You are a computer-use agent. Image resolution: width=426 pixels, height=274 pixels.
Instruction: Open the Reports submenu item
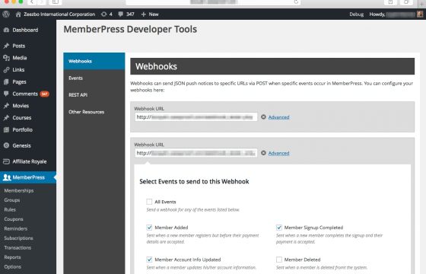point(12,257)
